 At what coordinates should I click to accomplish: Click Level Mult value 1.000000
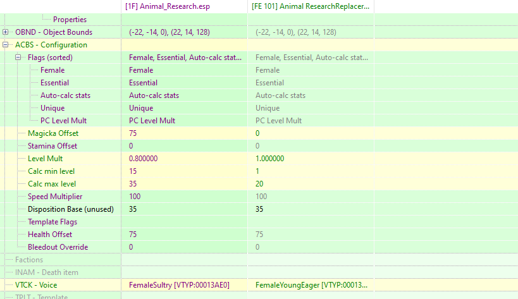(270, 159)
